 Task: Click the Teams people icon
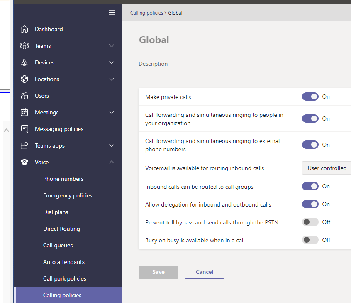click(24, 46)
